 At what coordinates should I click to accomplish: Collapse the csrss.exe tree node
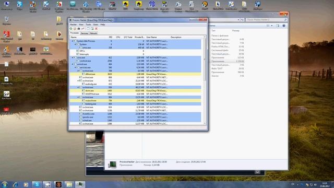pos(72,57)
